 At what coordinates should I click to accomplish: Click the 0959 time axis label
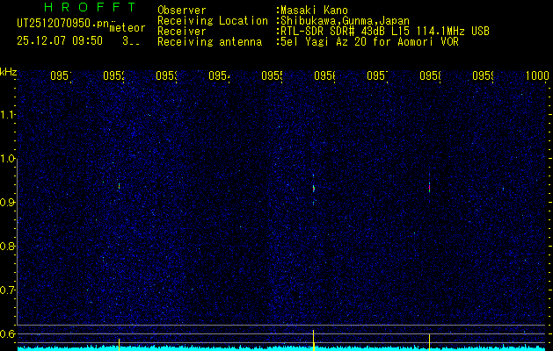(x=483, y=75)
